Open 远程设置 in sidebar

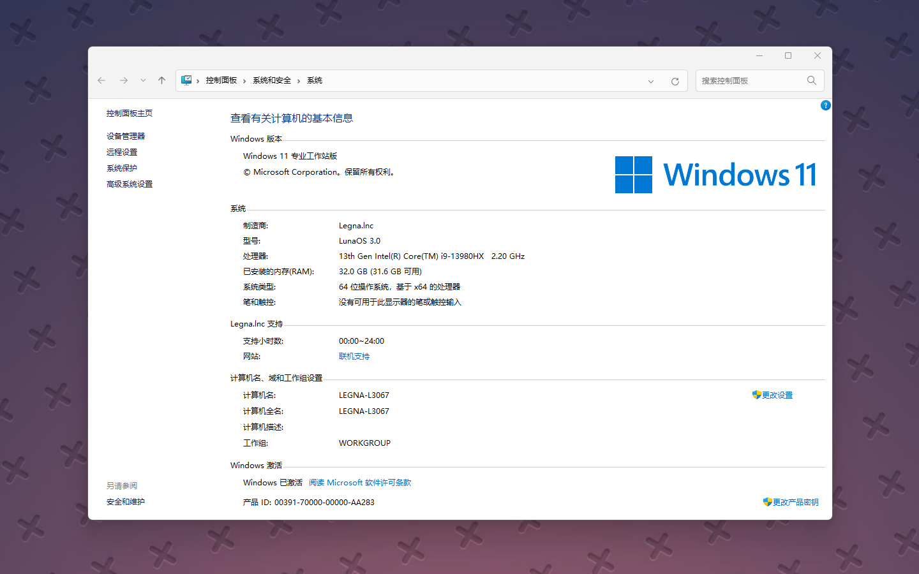[122, 152]
